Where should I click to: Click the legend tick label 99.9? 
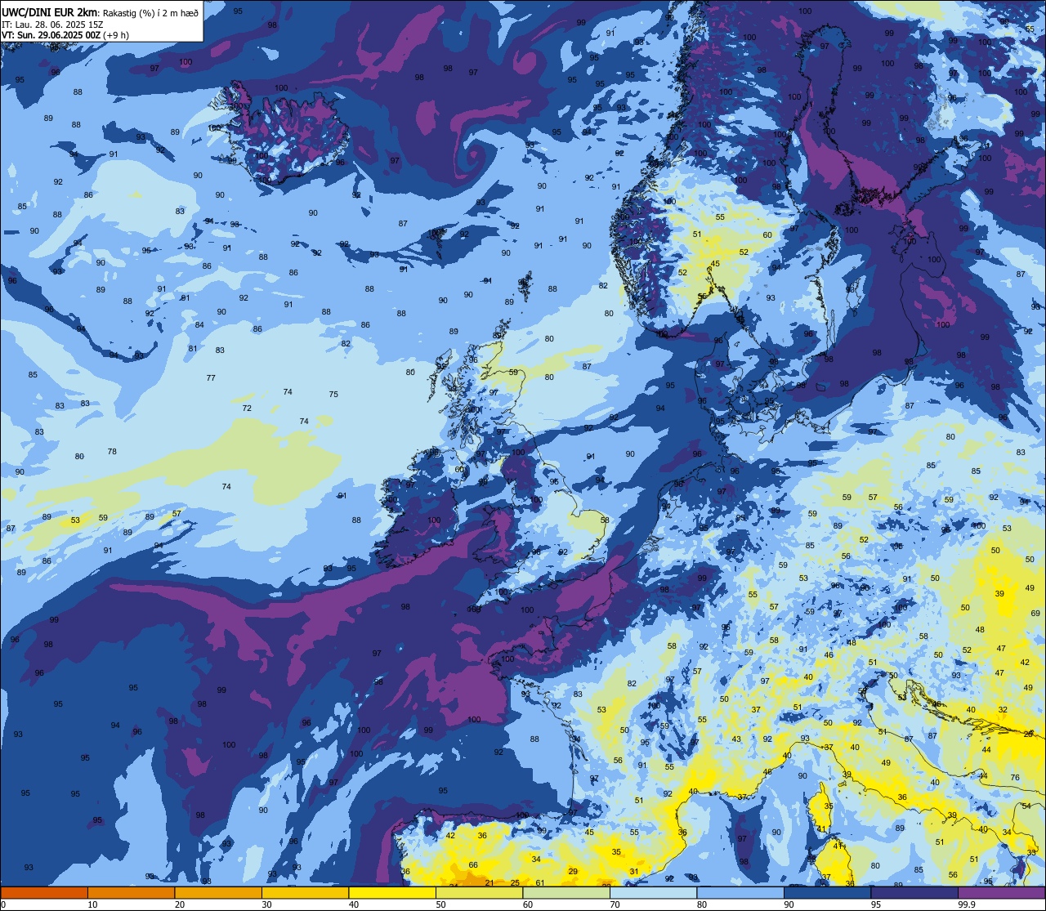967,904
